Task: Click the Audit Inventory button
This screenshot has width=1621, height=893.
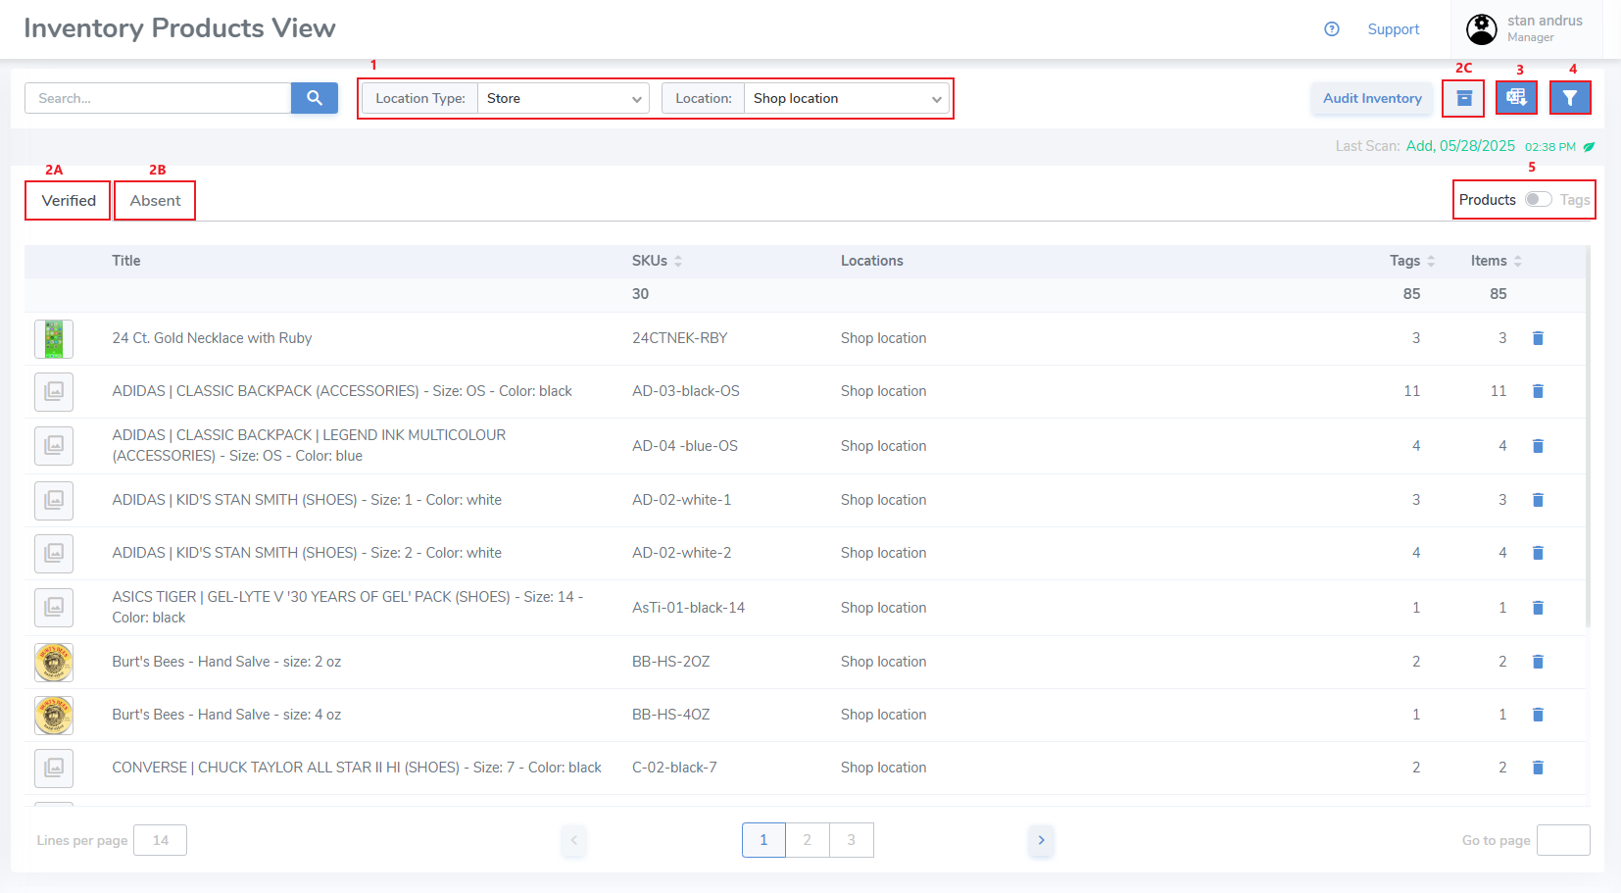Action: click(1372, 98)
